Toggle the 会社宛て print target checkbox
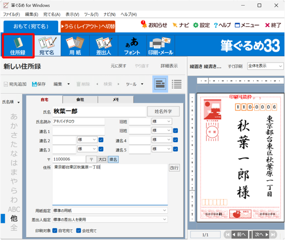Image resolution: width=285 pixels, height=240 pixels. [x=79, y=230]
